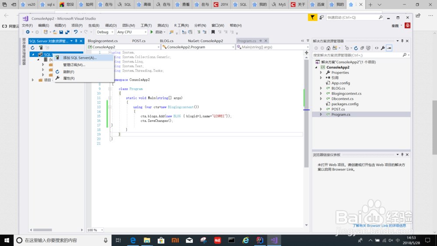The height and width of the screenshot is (246, 437).
Task: Open the Any CPU platform dropdown
Action: coord(132,32)
